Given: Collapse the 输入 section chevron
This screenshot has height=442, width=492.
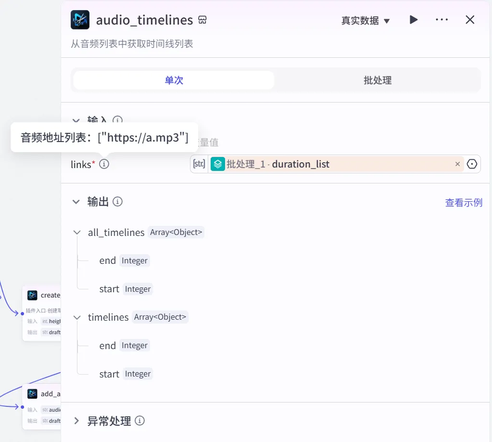Looking at the screenshot, I should click(76, 120).
